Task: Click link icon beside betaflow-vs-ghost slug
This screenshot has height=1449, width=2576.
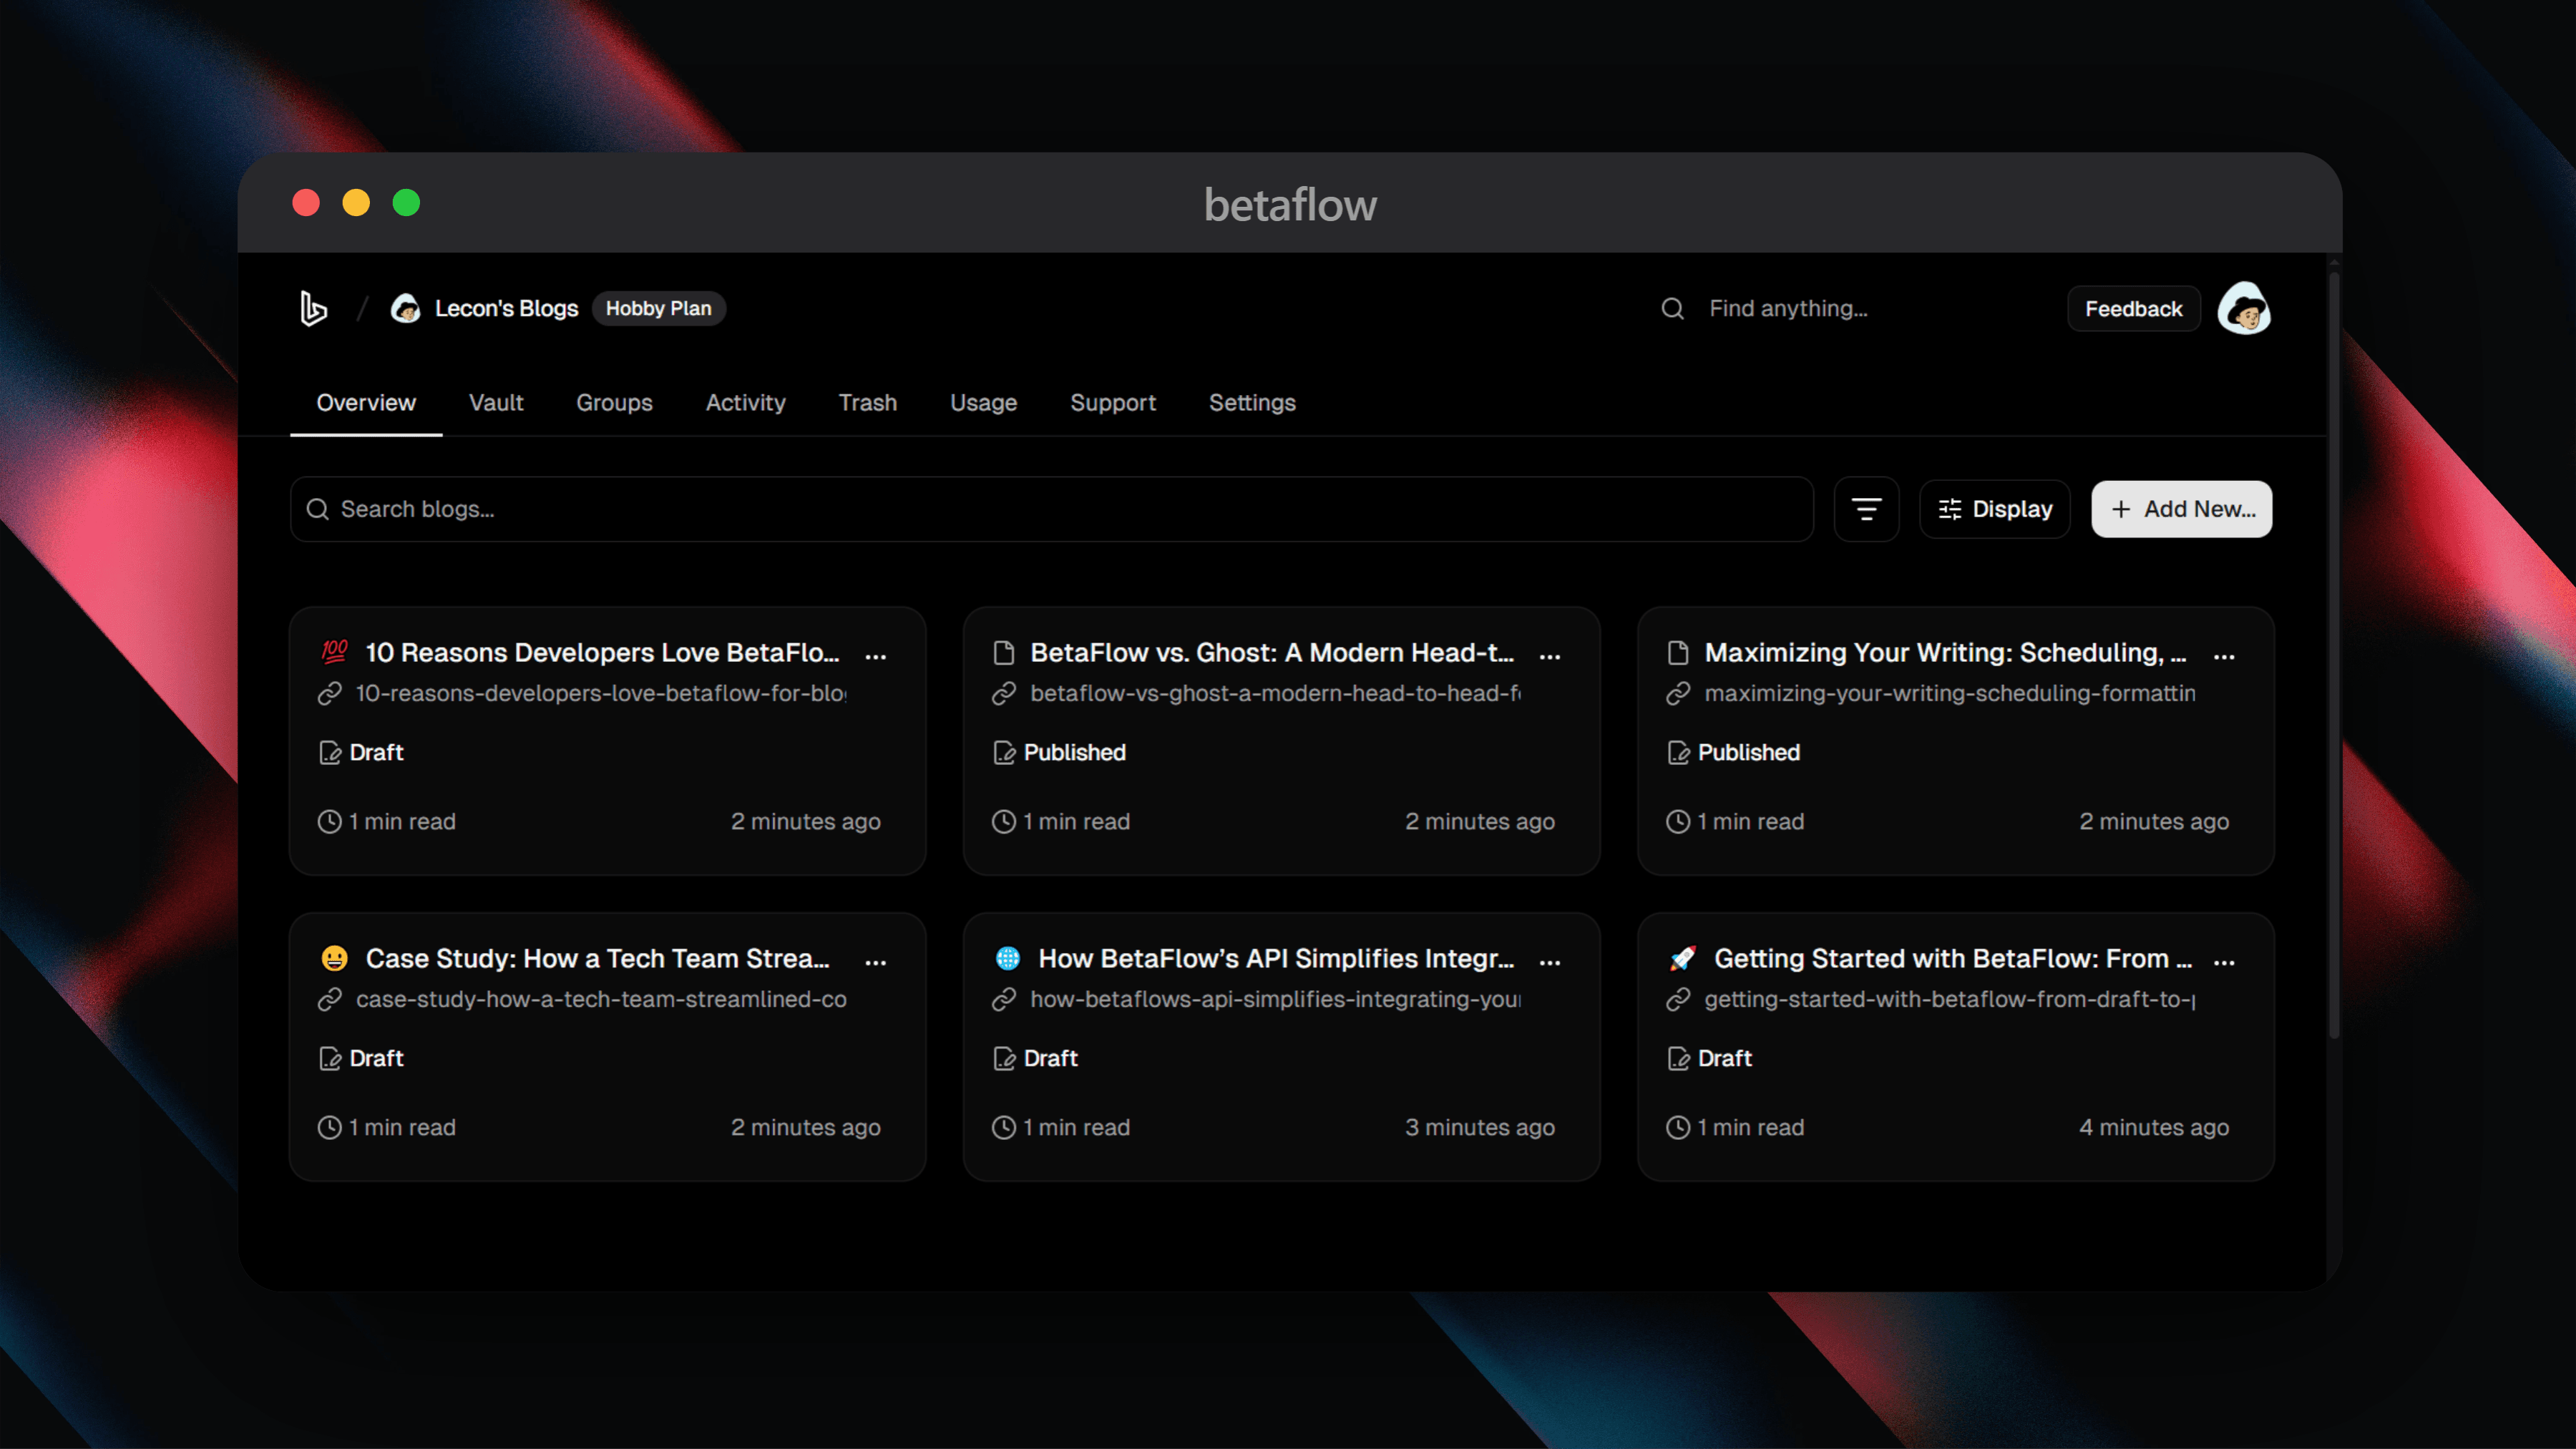Action: (x=1004, y=694)
